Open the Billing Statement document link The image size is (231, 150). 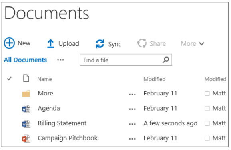pyautogui.click(x=62, y=123)
